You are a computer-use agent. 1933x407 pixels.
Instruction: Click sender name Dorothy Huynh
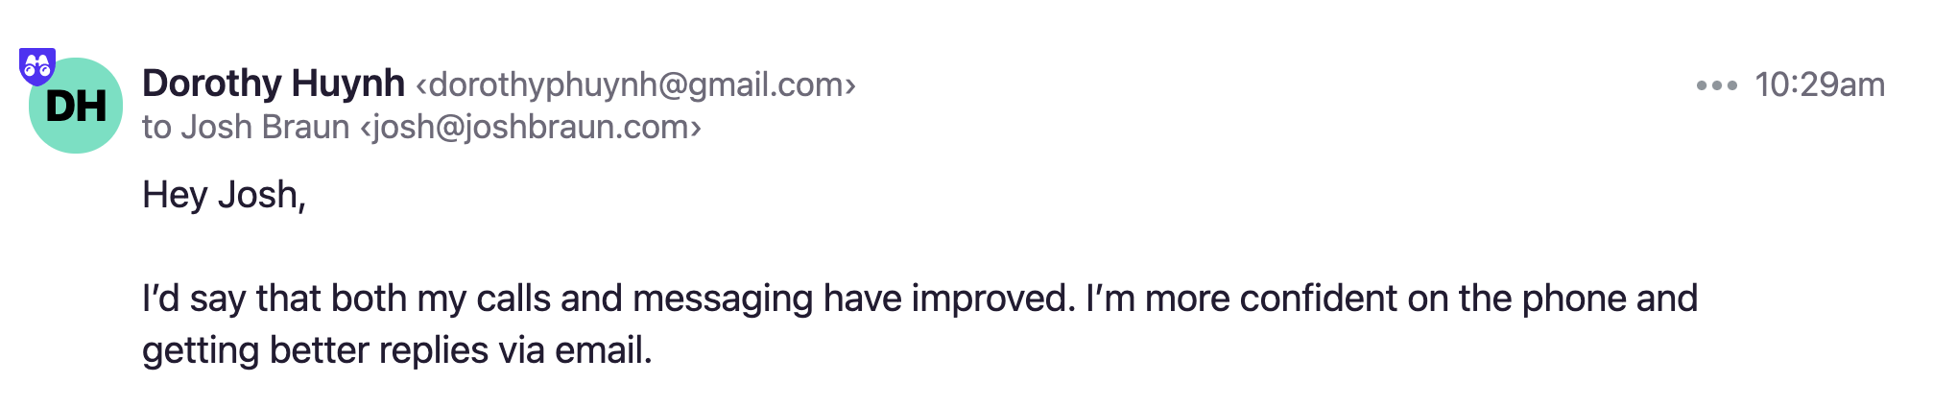click(x=274, y=84)
